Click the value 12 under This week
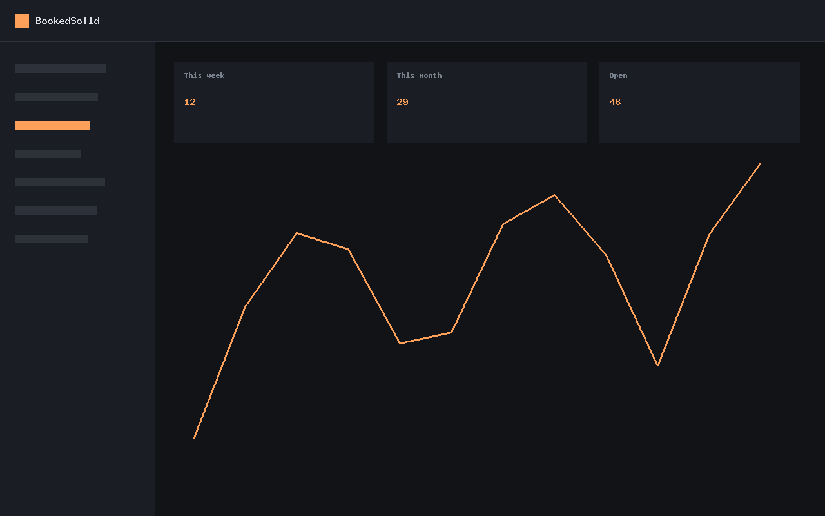Image resolution: width=825 pixels, height=516 pixels. (189, 102)
